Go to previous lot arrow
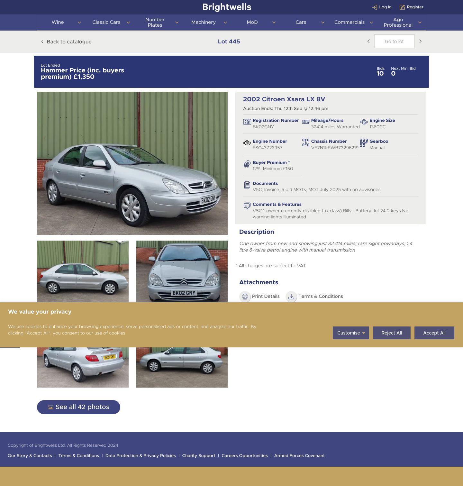This screenshot has height=486, width=463. tap(368, 41)
